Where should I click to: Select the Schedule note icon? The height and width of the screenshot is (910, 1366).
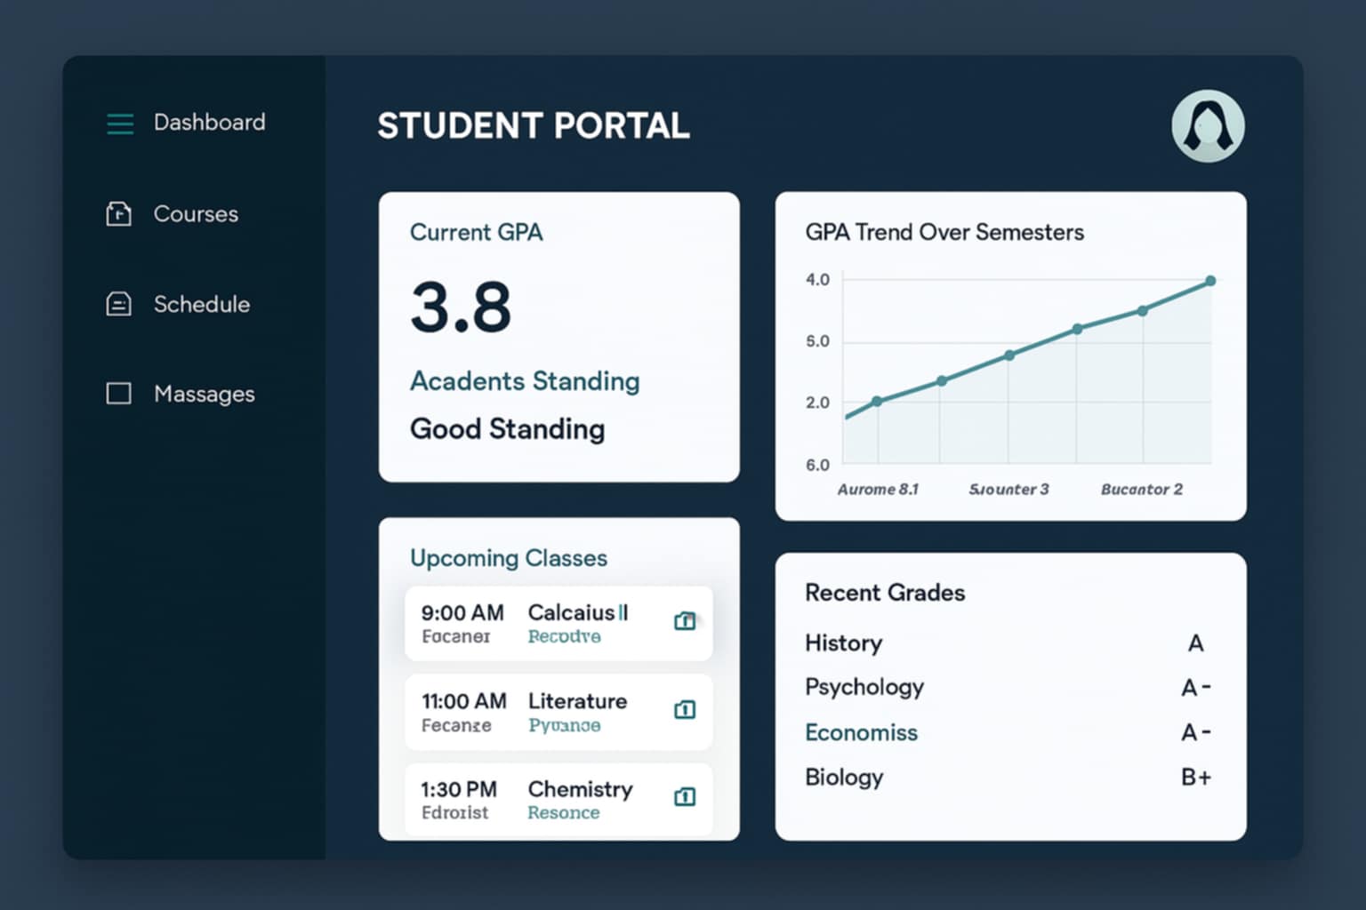(x=118, y=304)
